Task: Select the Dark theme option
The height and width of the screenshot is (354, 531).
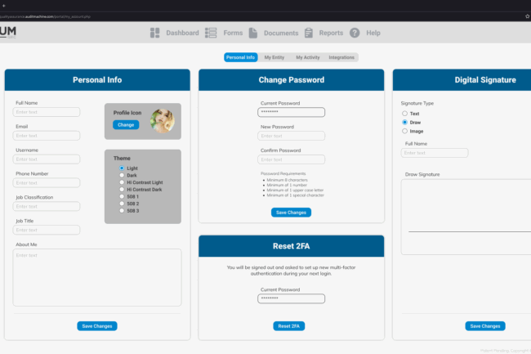Action: click(122, 176)
